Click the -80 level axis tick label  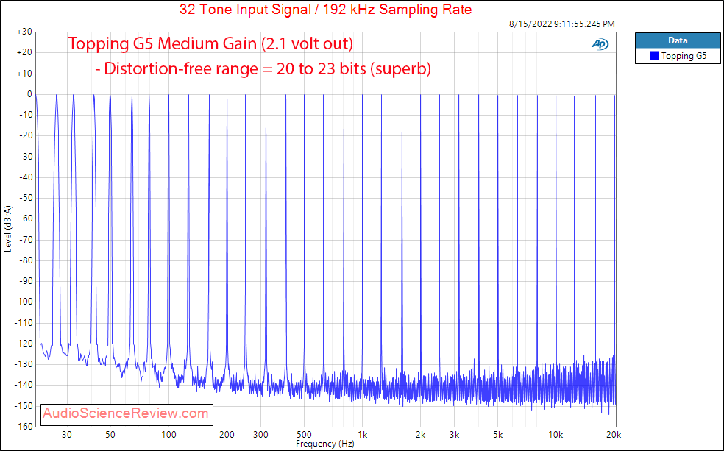25,260
